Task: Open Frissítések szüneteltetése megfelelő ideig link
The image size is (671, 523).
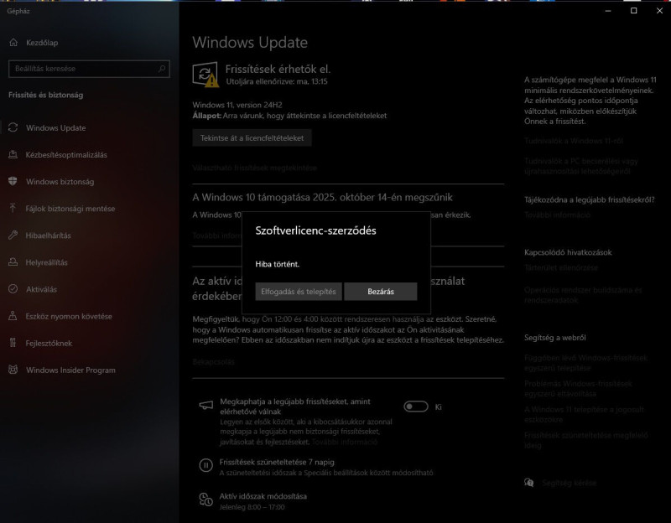Action: click(x=586, y=440)
